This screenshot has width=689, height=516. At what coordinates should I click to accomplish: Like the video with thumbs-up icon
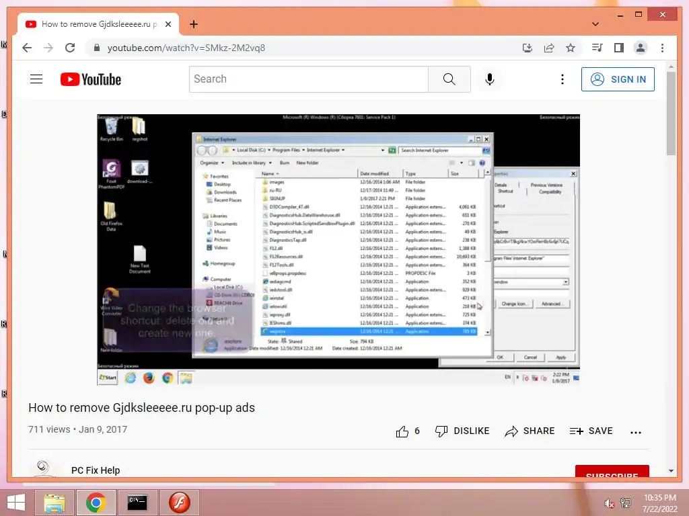[402, 432]
